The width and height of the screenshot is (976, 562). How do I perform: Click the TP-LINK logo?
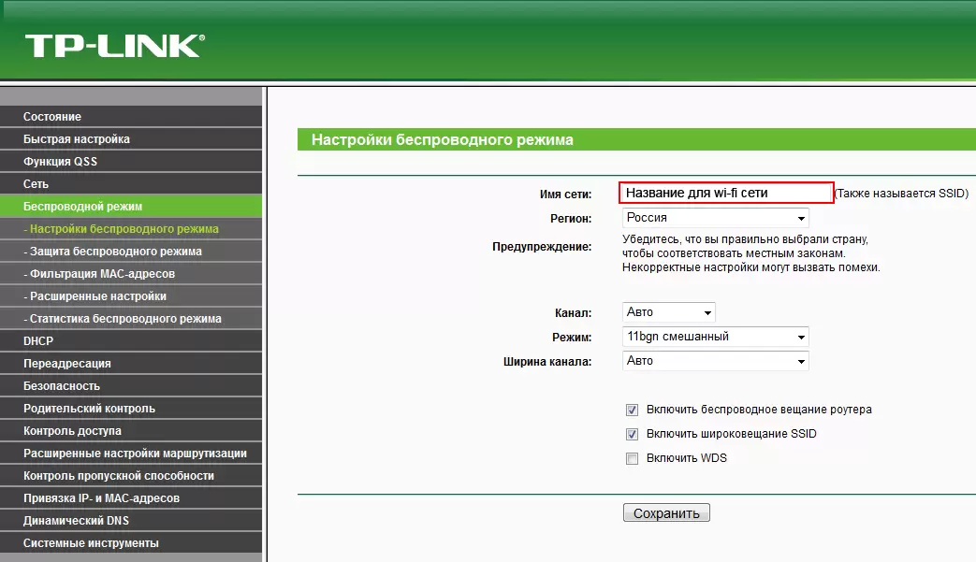[x=114, y=46]
